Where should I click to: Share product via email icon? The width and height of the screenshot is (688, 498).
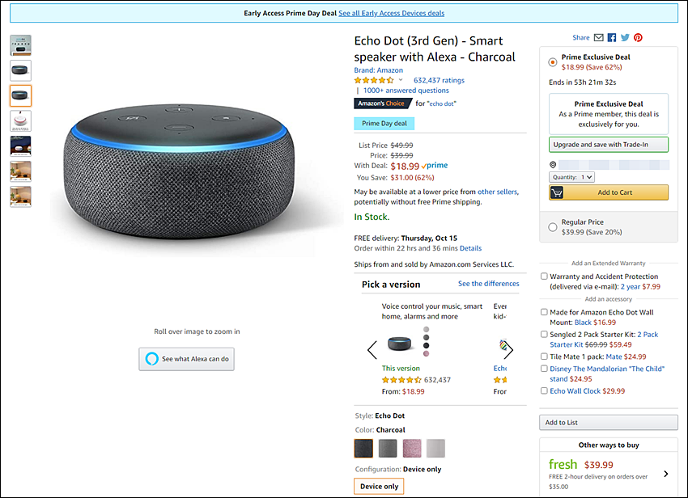tap(598, 38)
